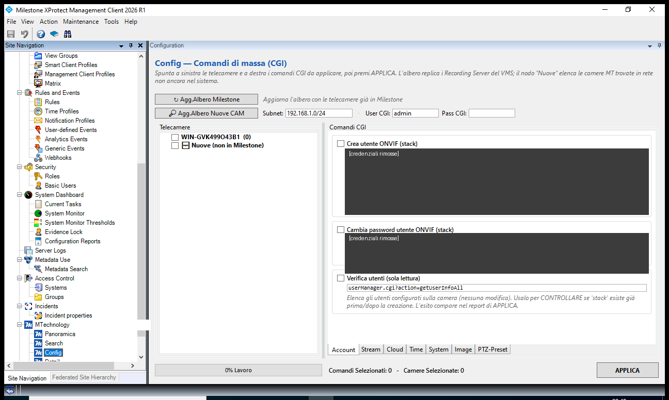Click the Rules clipboard icon
This screenshot has height=400, width=669.
[38, 102]
